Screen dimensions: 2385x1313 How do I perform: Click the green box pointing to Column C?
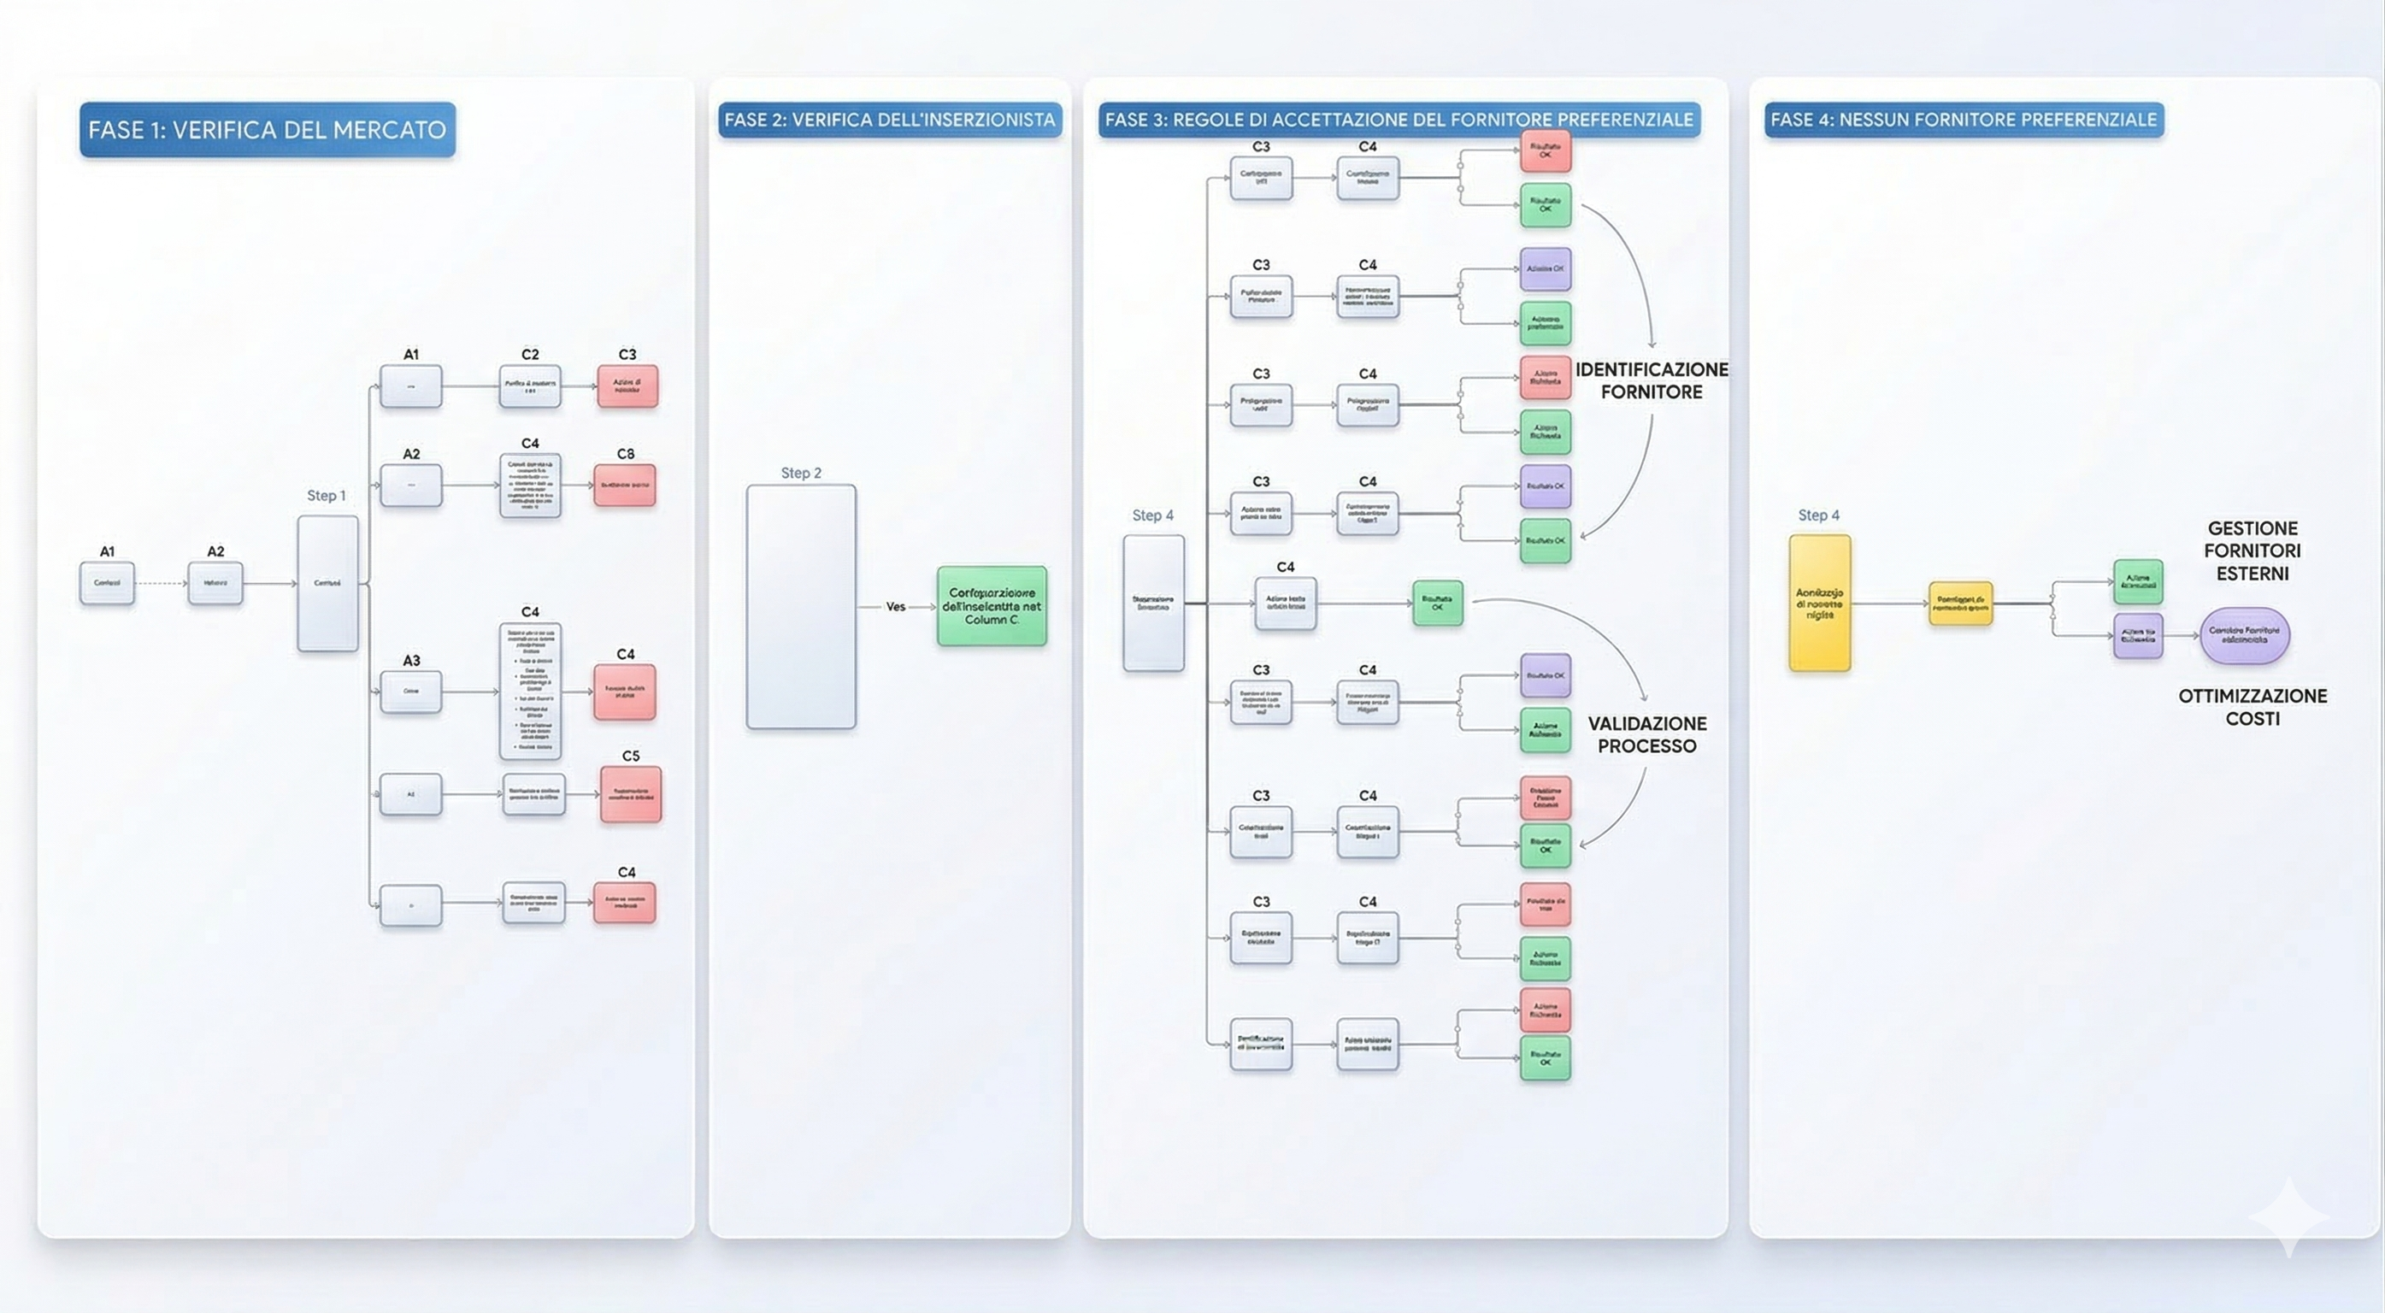[992, 607]
